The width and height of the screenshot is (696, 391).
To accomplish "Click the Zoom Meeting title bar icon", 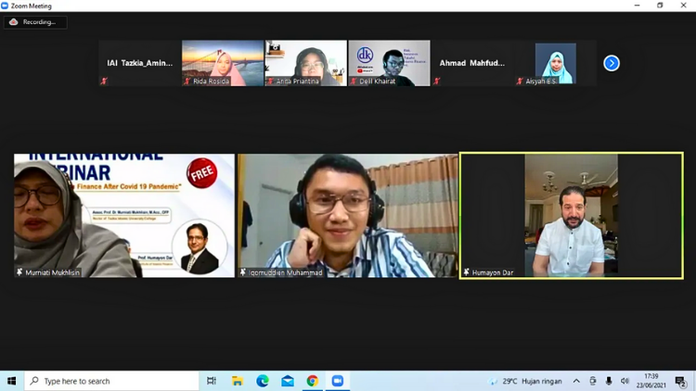I will coord(5,6).
